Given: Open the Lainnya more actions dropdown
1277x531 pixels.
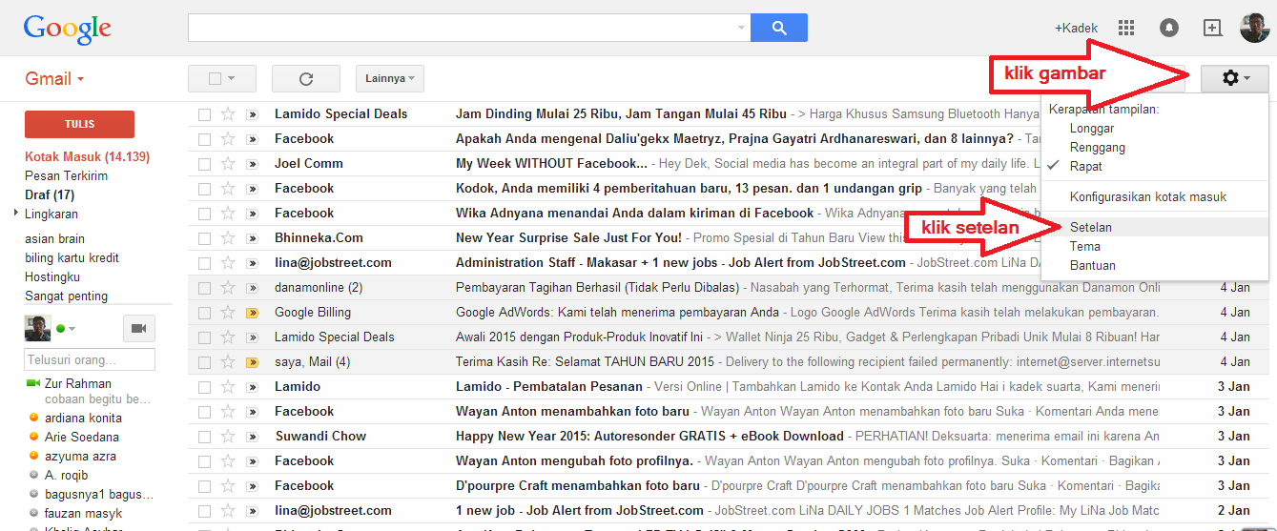Looking at the screenshot, I should pos(390,79).
